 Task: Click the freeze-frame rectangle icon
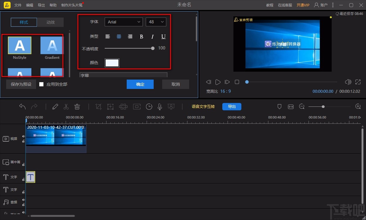(x=137, y=107)
